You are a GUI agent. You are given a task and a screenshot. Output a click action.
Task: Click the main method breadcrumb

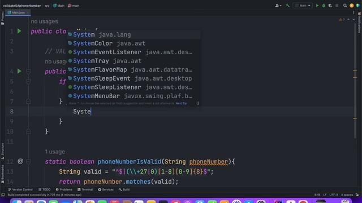(x=74, y=6)
